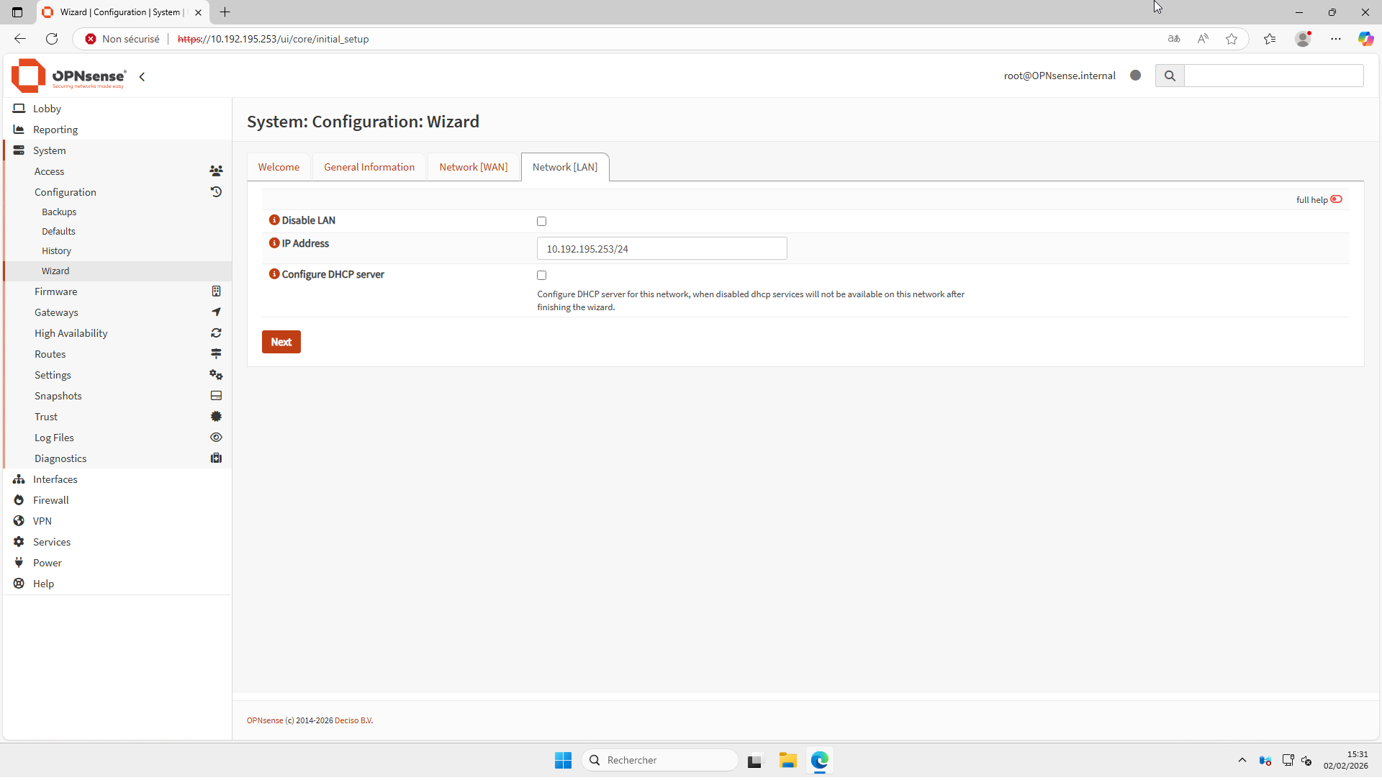Viewport: 1382px width, 783px height.
Task: Open Edge browser from taskbar
Action: [x=820, y=760]
